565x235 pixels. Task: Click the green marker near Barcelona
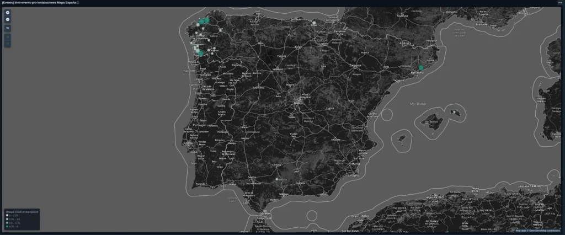click(421, 68)
